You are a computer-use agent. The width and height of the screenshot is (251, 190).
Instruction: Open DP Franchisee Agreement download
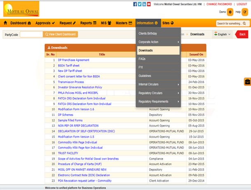coord(73,60)
